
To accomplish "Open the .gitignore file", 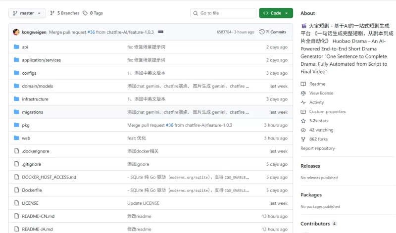I will point(32,164).
